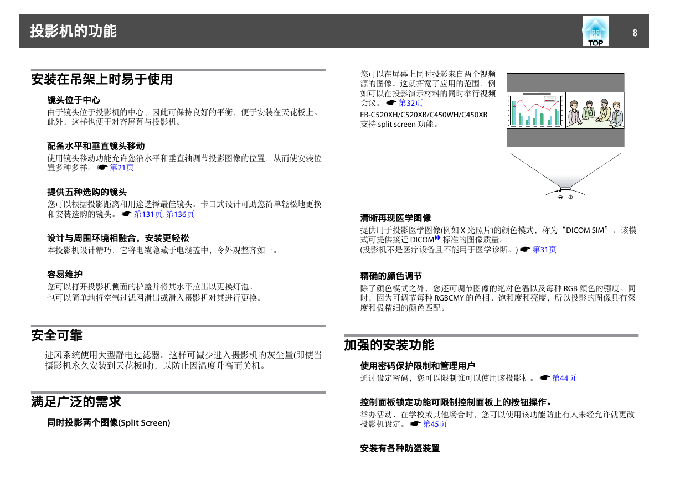Click the model list text EB-C520XH/C520XB/C450WH/C450XB
The width and height of the screenshot is (680, 481).
pyautogui.click(x=424, y=115)
